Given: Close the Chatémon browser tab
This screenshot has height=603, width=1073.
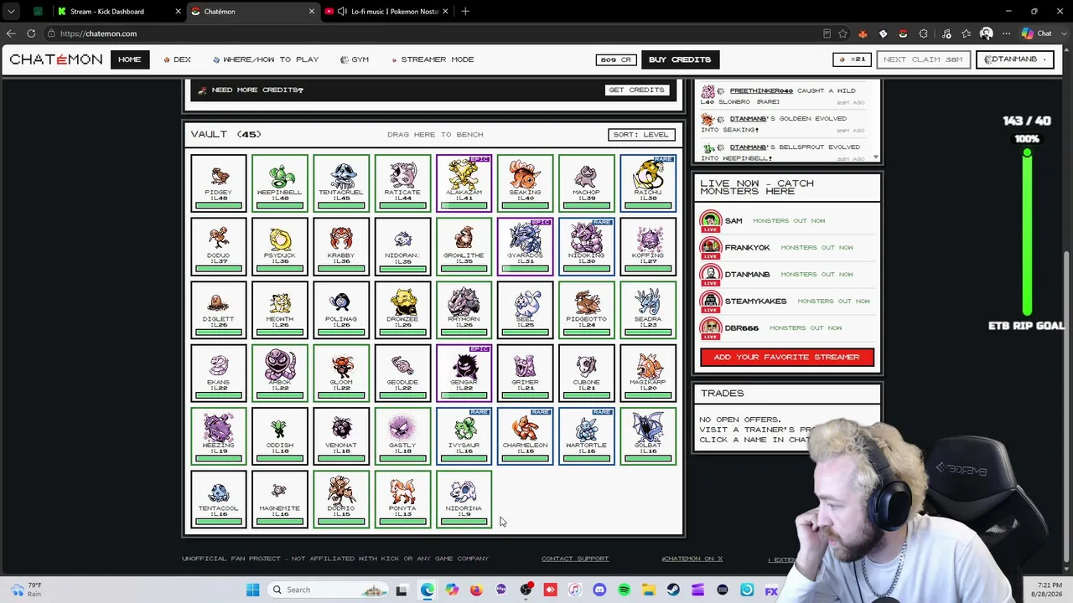Looking at the screenshot, I should point(312,12).
